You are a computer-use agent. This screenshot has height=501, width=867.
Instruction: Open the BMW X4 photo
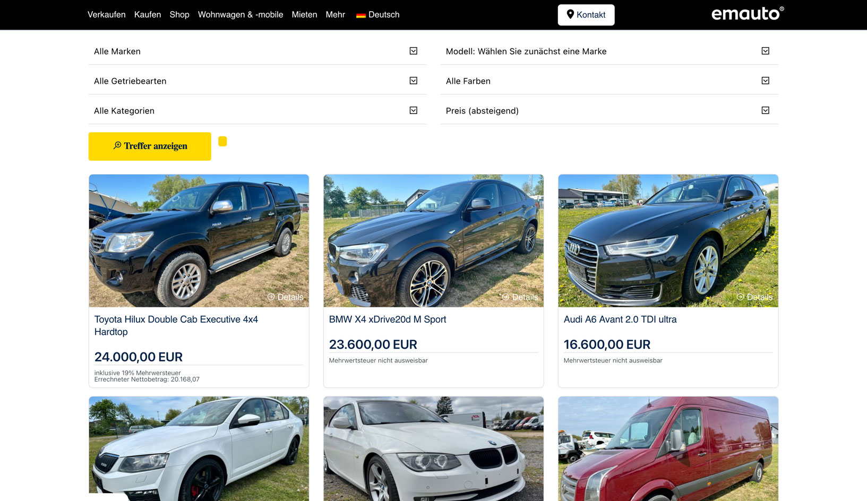(x=433, y=240)
